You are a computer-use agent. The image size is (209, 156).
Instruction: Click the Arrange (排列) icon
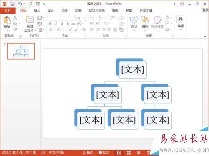point(145,20)
